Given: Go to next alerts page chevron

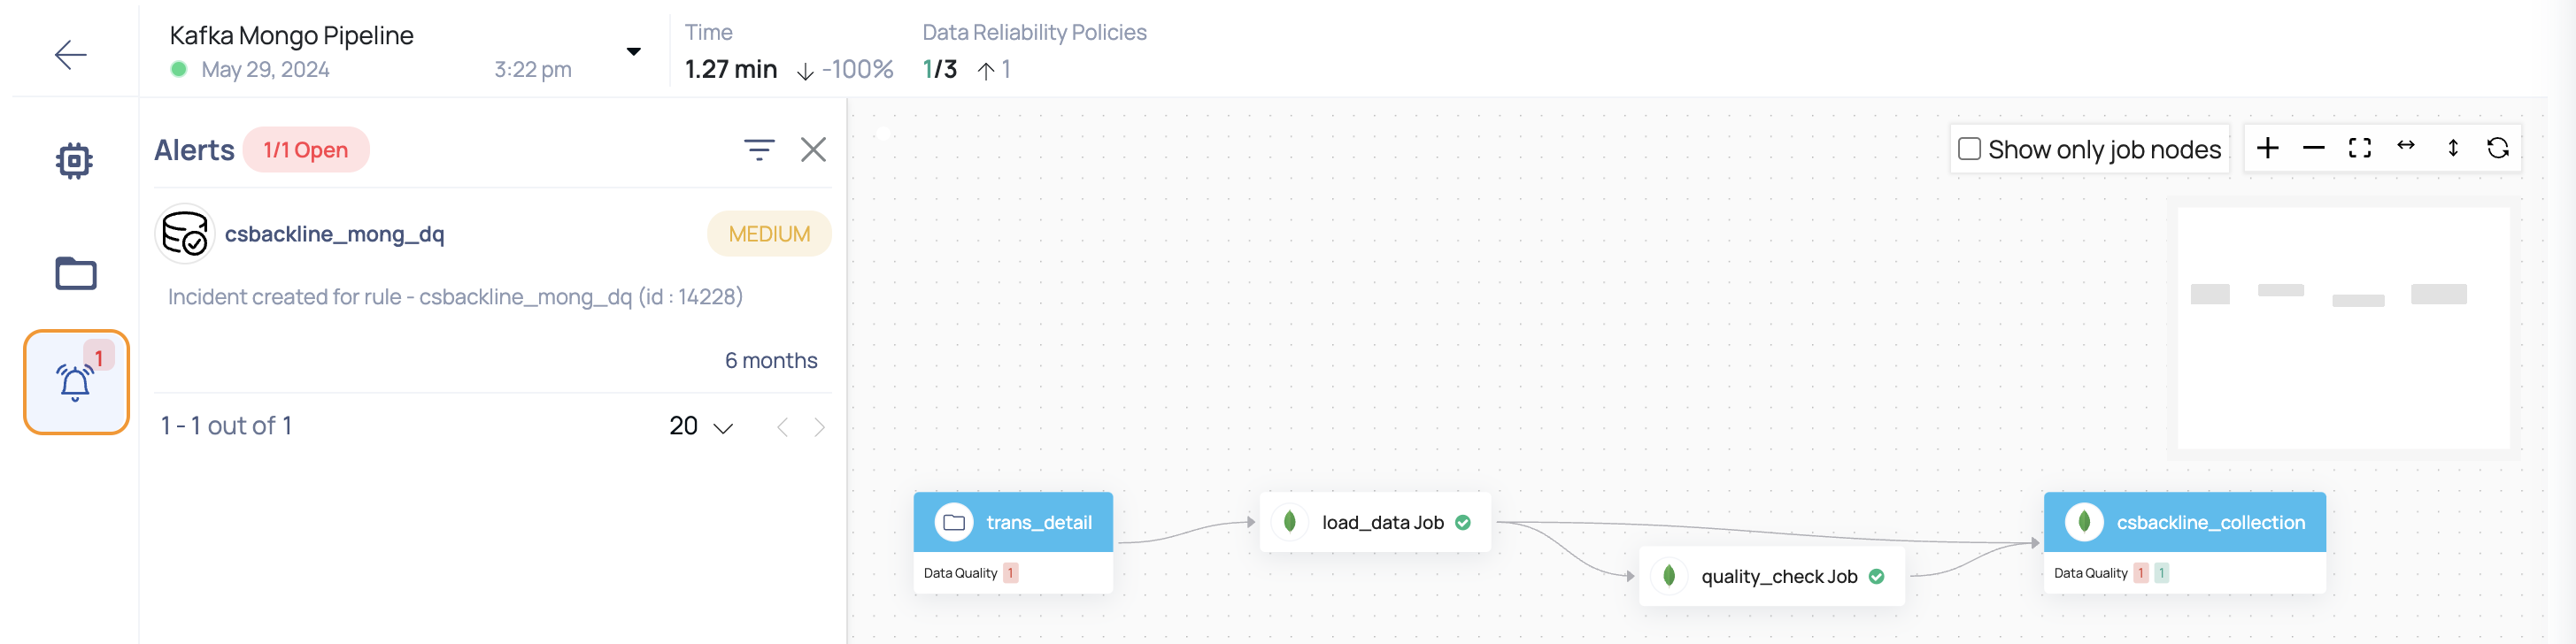Looking at the screenshot, I should pyautogui.click(x=820, y=427).
